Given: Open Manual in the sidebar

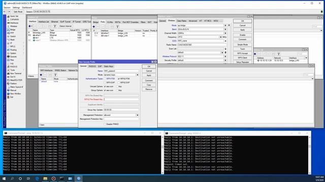Looking at the screenshot, I should pos(13,90).
